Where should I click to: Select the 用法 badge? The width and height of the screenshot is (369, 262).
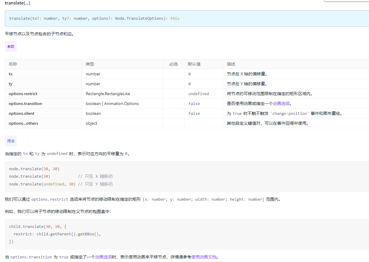coord(10,141)
